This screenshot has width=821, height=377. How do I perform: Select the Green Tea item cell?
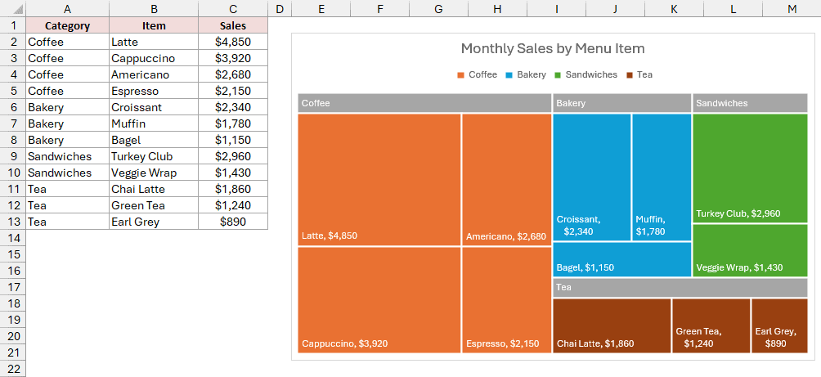(x=154, y=205)
